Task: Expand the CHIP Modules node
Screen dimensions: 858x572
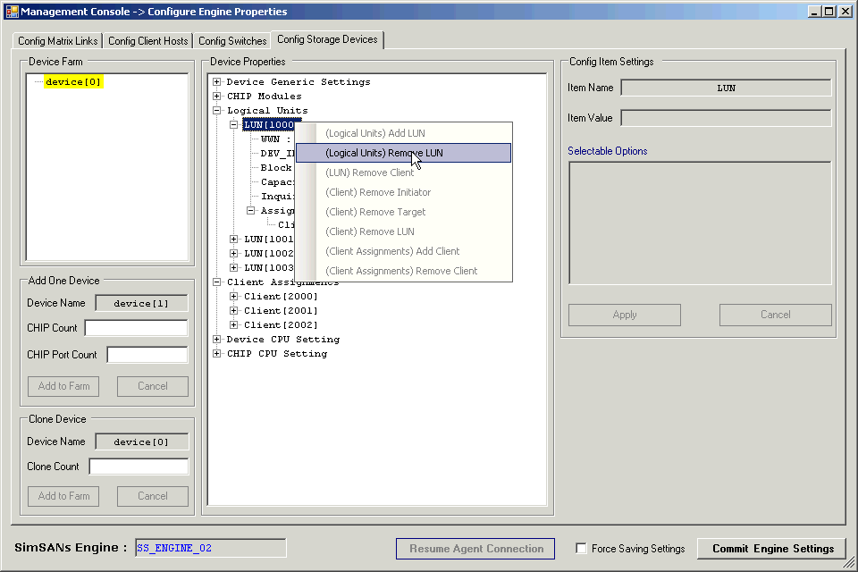Action: tap(216, 96)
